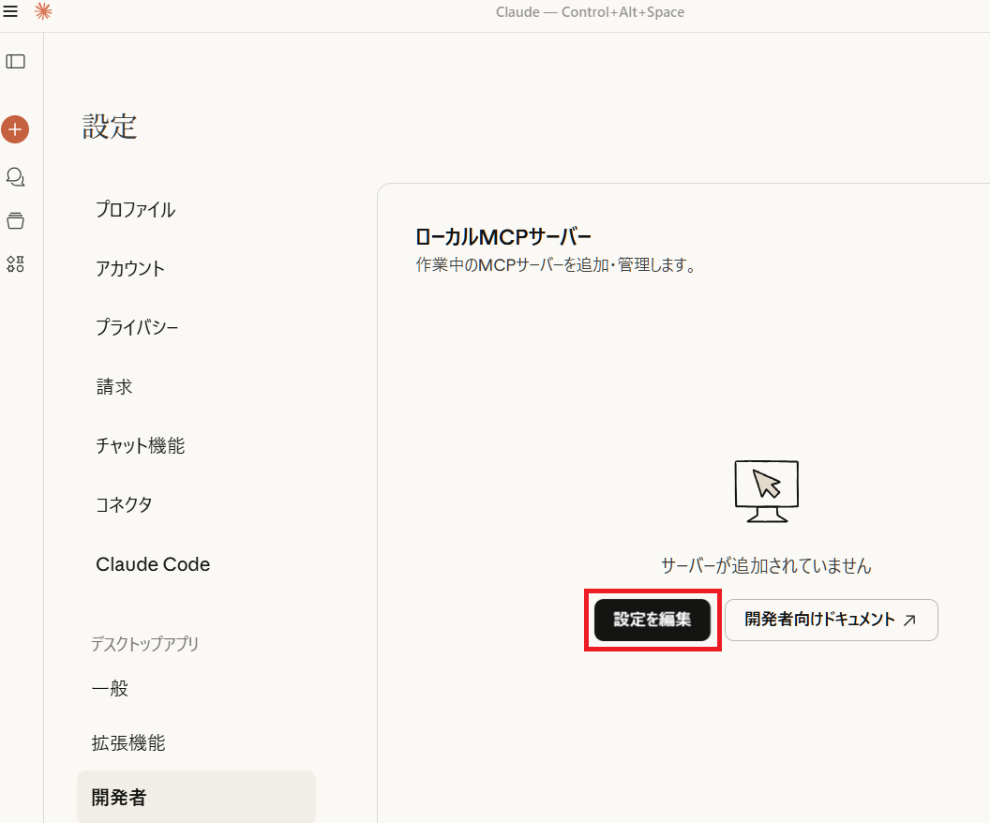Open the コネクタ settings page
Image resolution: width=990 pixels, height=823 pixels.
pyautogui.click(x=124, y=505)
